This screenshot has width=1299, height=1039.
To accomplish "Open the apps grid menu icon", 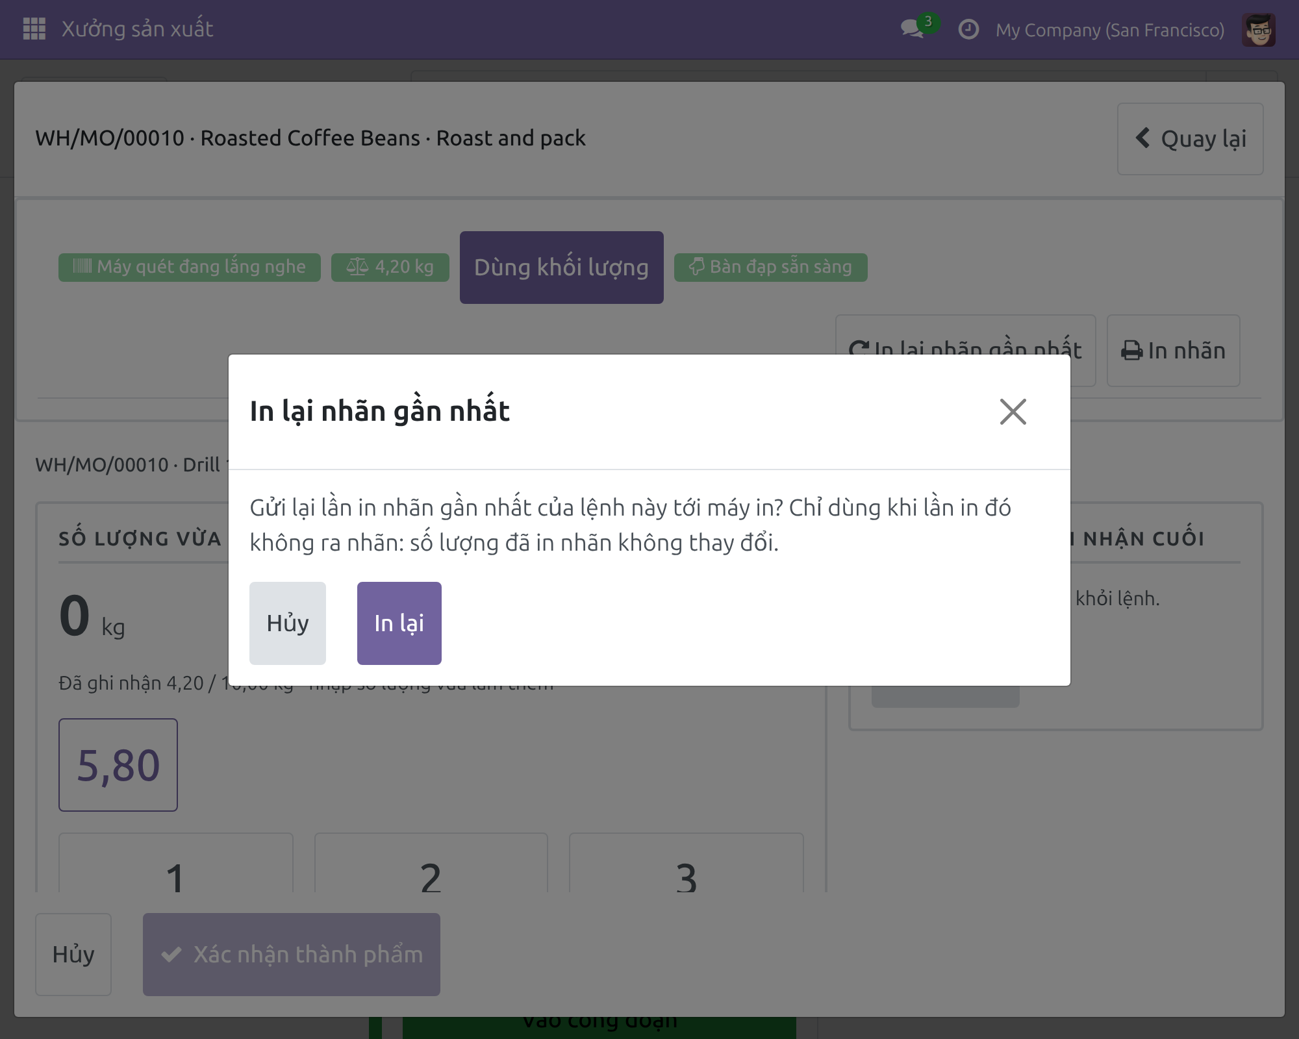I will tap(34, 29).
